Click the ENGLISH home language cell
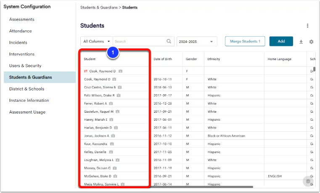 [275, 176]
